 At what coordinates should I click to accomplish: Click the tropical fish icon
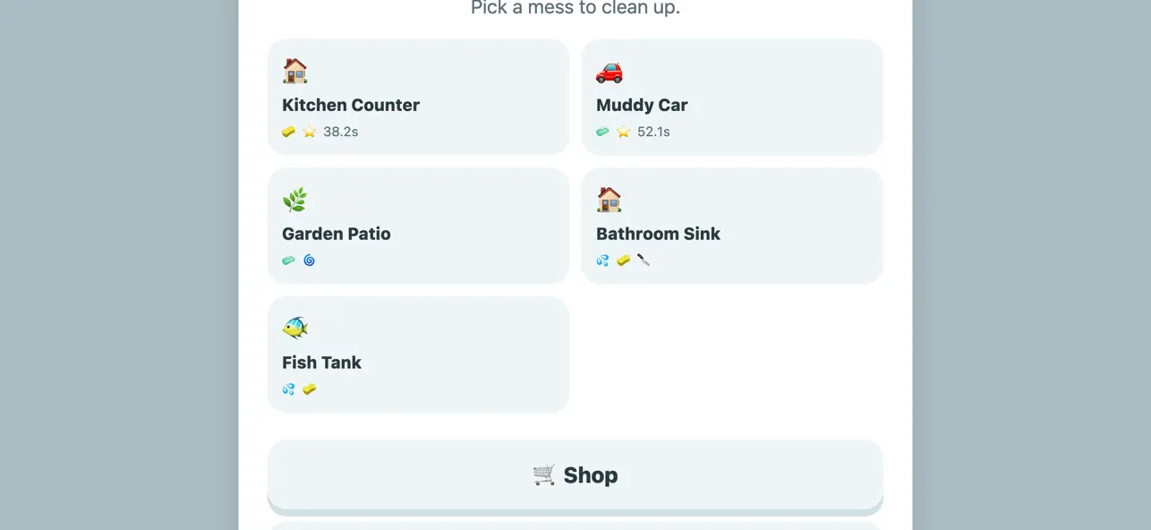coord(295,329)
